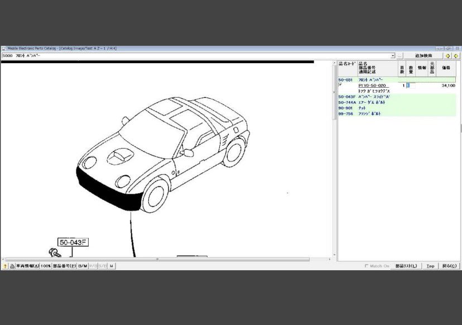This screenshot has height=325, width=462.
Task: Click scroll down arrow beside diagram
Action: [x=334, y=255]
